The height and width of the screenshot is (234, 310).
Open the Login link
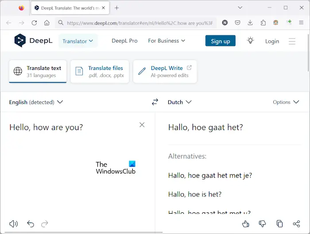click(x=272, y=41)
